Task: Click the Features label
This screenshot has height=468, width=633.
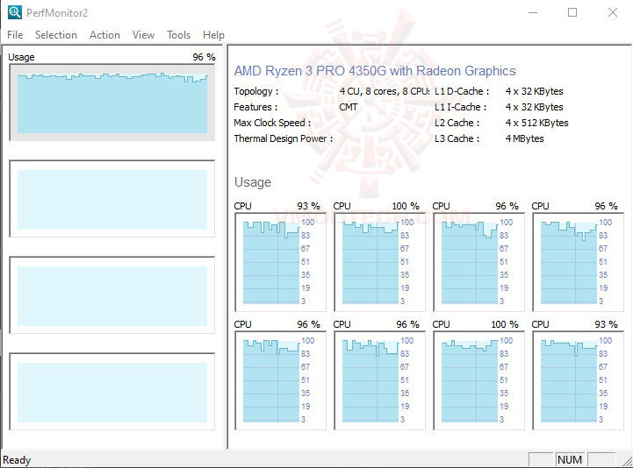Action: [x=255, y=107]
